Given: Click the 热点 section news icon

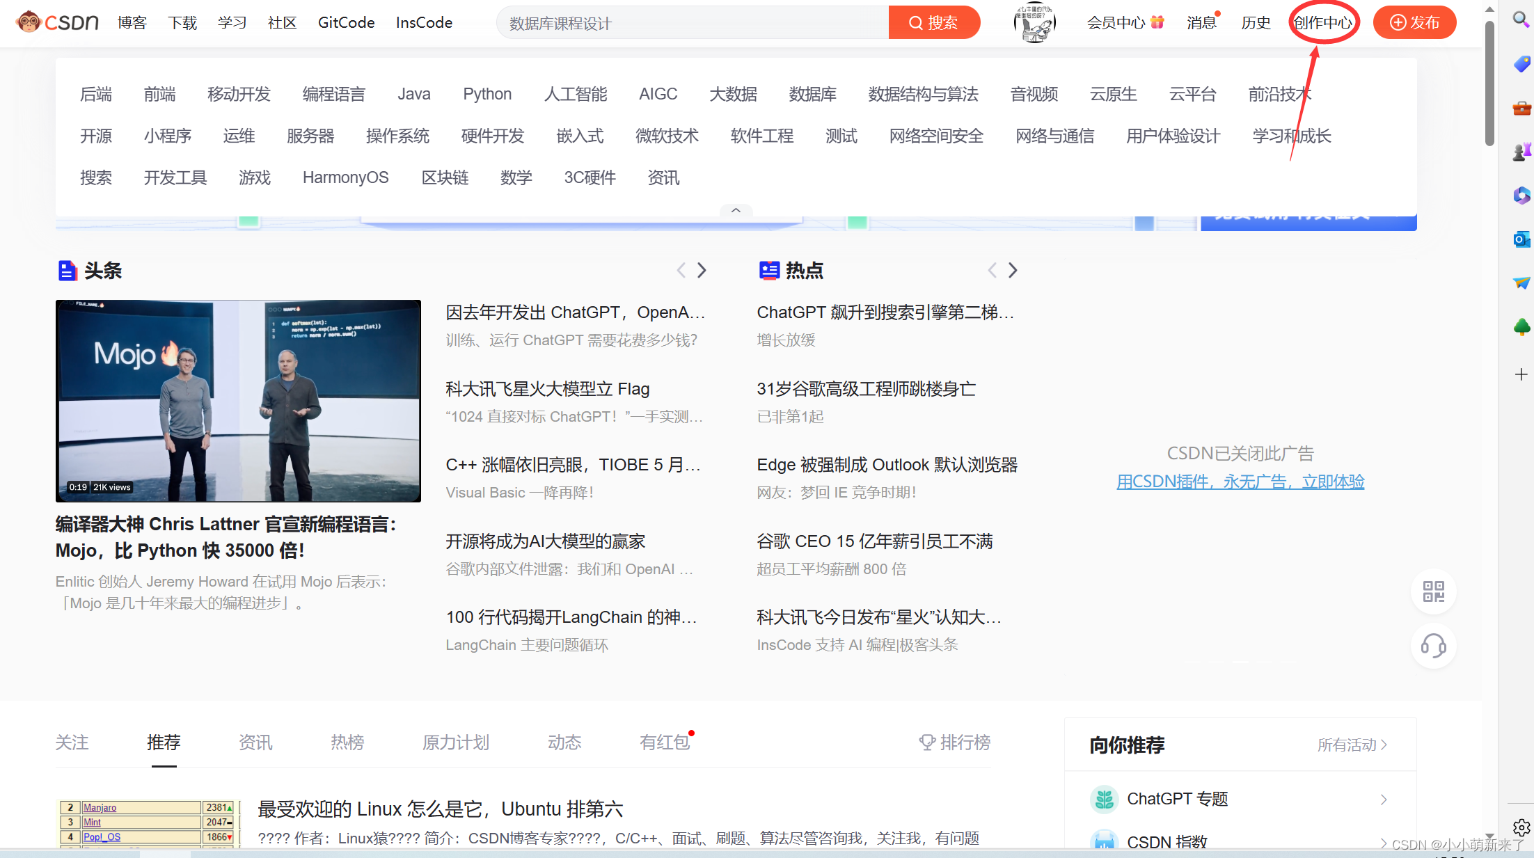Looking at the screenshot, I should click(768, 270).
